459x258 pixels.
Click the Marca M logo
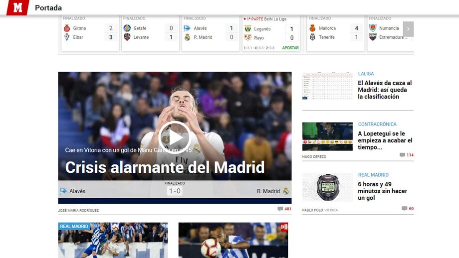(18, 7)
